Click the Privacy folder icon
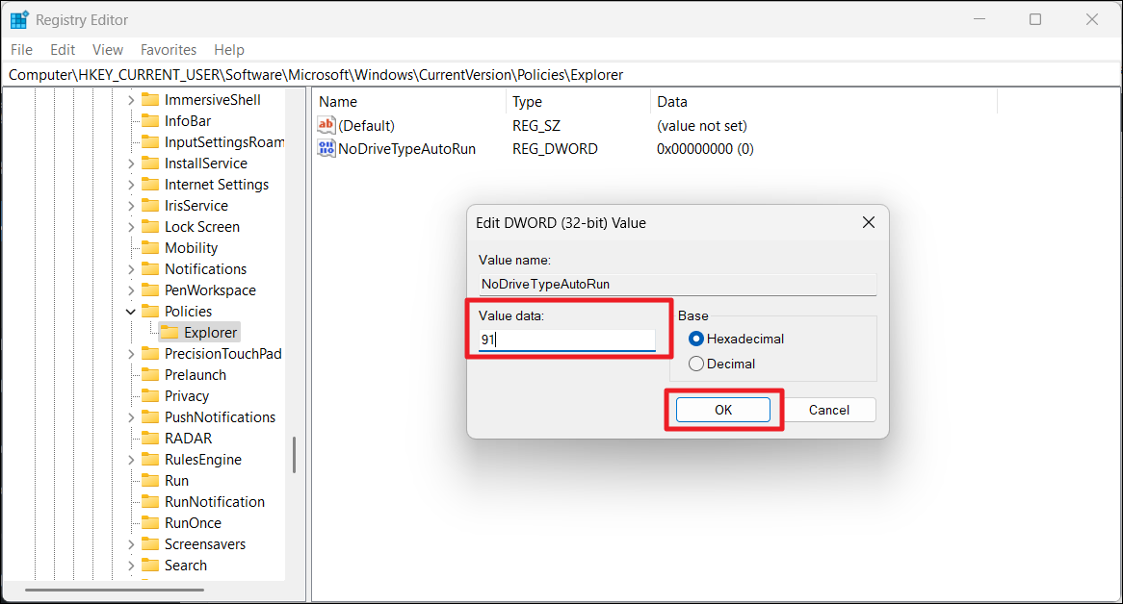The image size is (1123, 604). click(149, 396)
